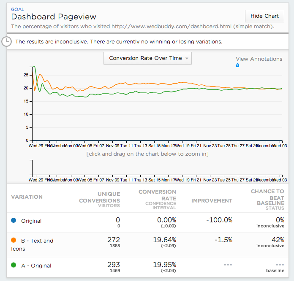The width and height of the screenshot is (294, 281).
Task: Click the orange line in the conversion chart
Action: 127,84
